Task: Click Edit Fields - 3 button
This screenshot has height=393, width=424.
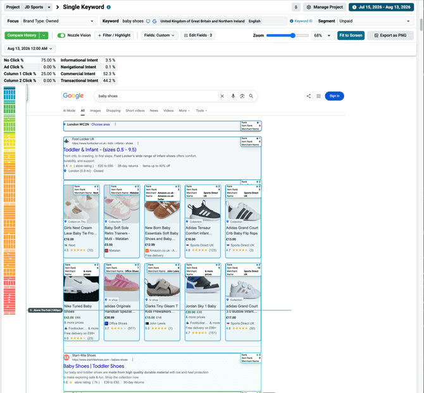Action: coord(198,35)
